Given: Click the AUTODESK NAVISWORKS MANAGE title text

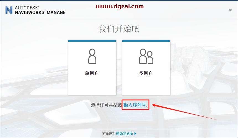Looking at the screenshot, I should point(40,10).
